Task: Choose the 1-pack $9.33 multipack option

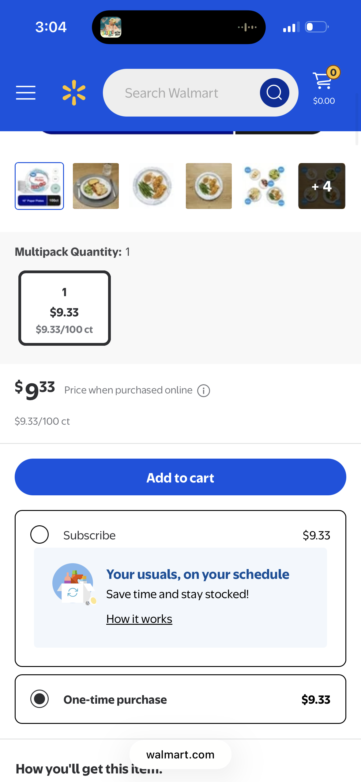Action: pos(64,308)
